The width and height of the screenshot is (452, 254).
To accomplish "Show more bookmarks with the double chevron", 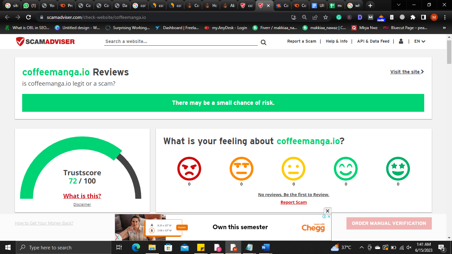I will tap(444, 28).
